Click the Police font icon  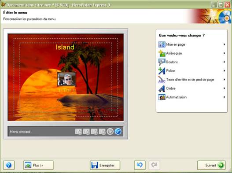click(162, 71)
